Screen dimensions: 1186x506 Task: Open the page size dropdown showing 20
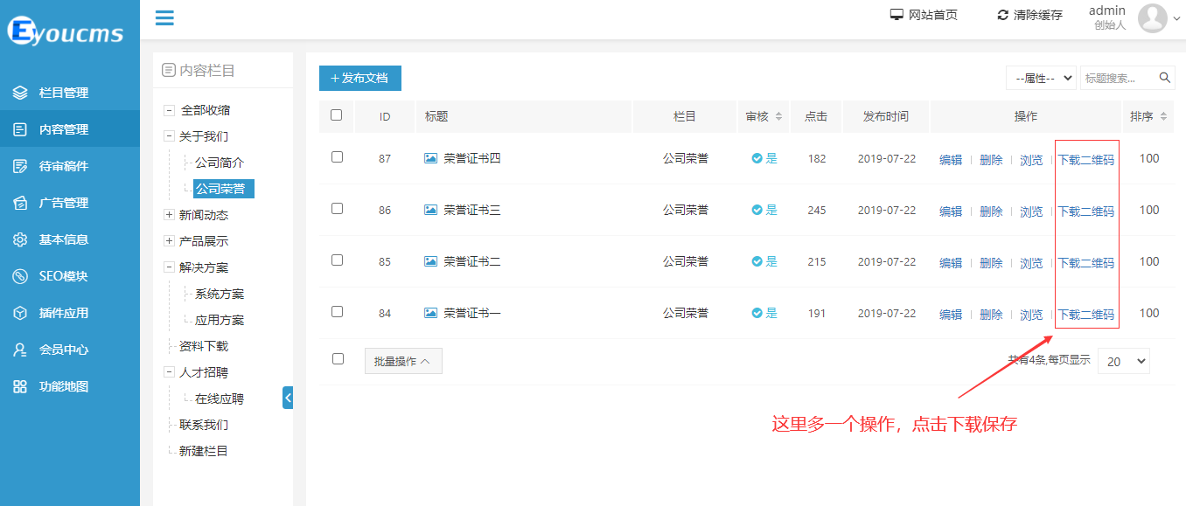(1124, 361)
